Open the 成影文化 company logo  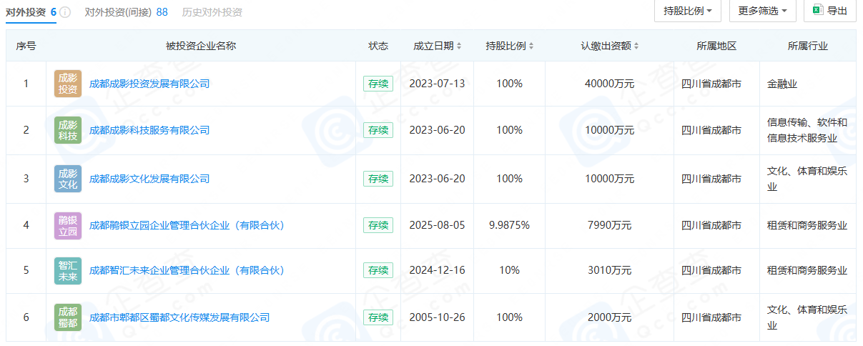(x=68, y=179)
